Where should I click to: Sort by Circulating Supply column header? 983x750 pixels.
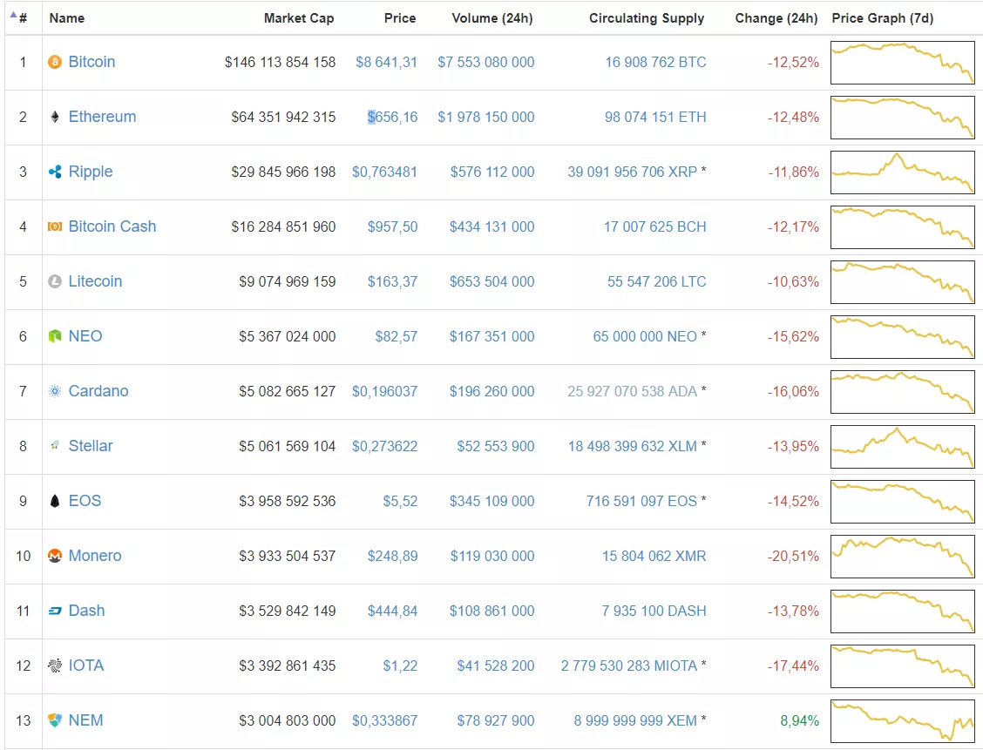click(x=647, y=18)
